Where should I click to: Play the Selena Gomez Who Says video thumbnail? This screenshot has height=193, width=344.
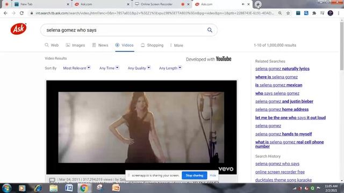tap(141, 128)
